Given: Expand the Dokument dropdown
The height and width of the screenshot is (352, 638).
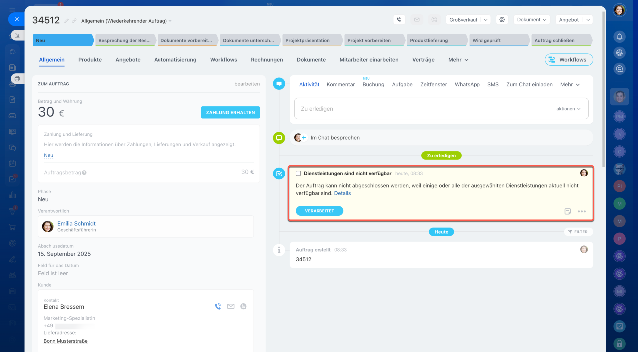Looking at the screenshot, I should [531, 20].
